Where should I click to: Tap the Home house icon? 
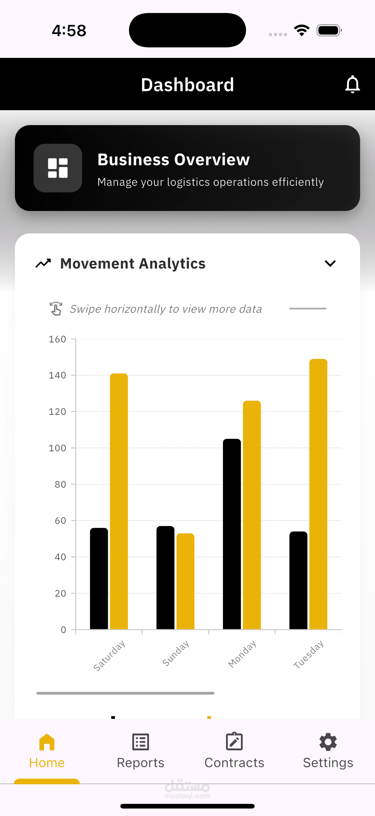point(47,742)
